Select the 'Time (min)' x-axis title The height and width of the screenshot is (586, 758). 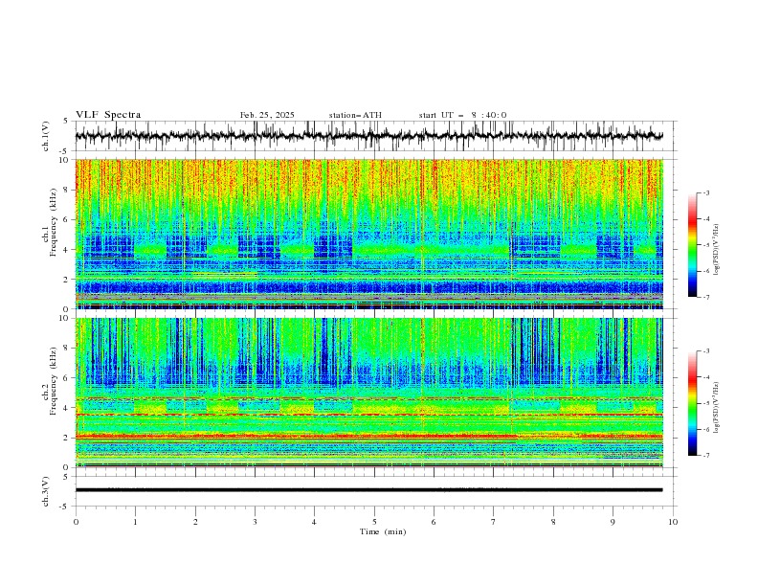click(x=383, y=531)
